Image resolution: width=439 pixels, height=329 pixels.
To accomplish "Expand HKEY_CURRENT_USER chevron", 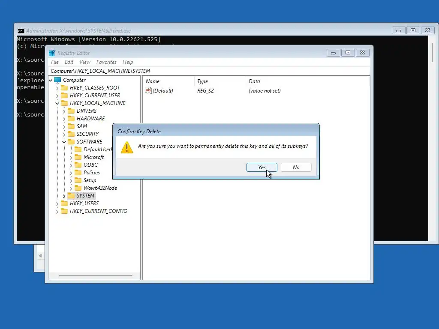I will [x=57, y=96].
